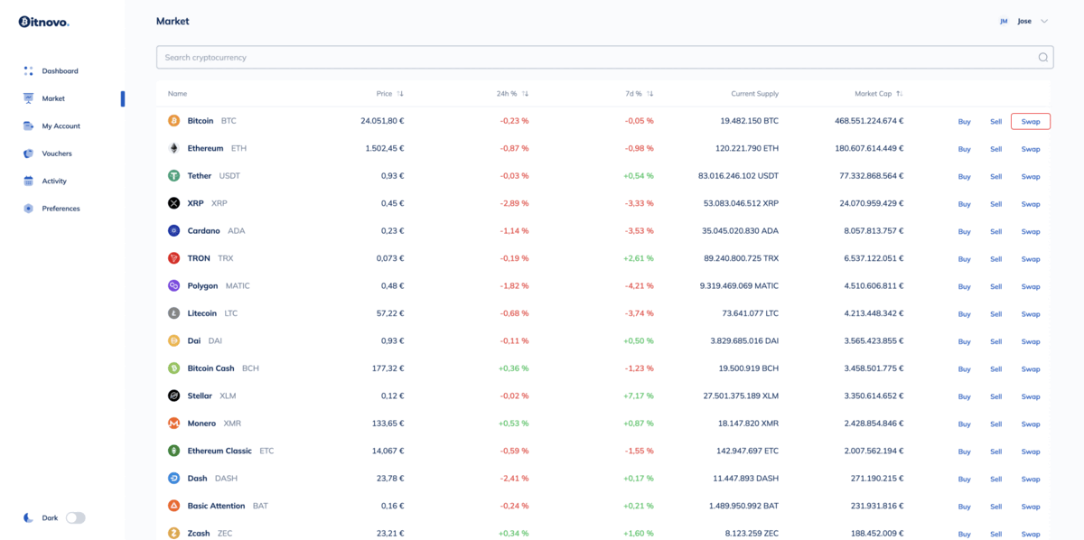Click Buy for Ethereum

964,149
